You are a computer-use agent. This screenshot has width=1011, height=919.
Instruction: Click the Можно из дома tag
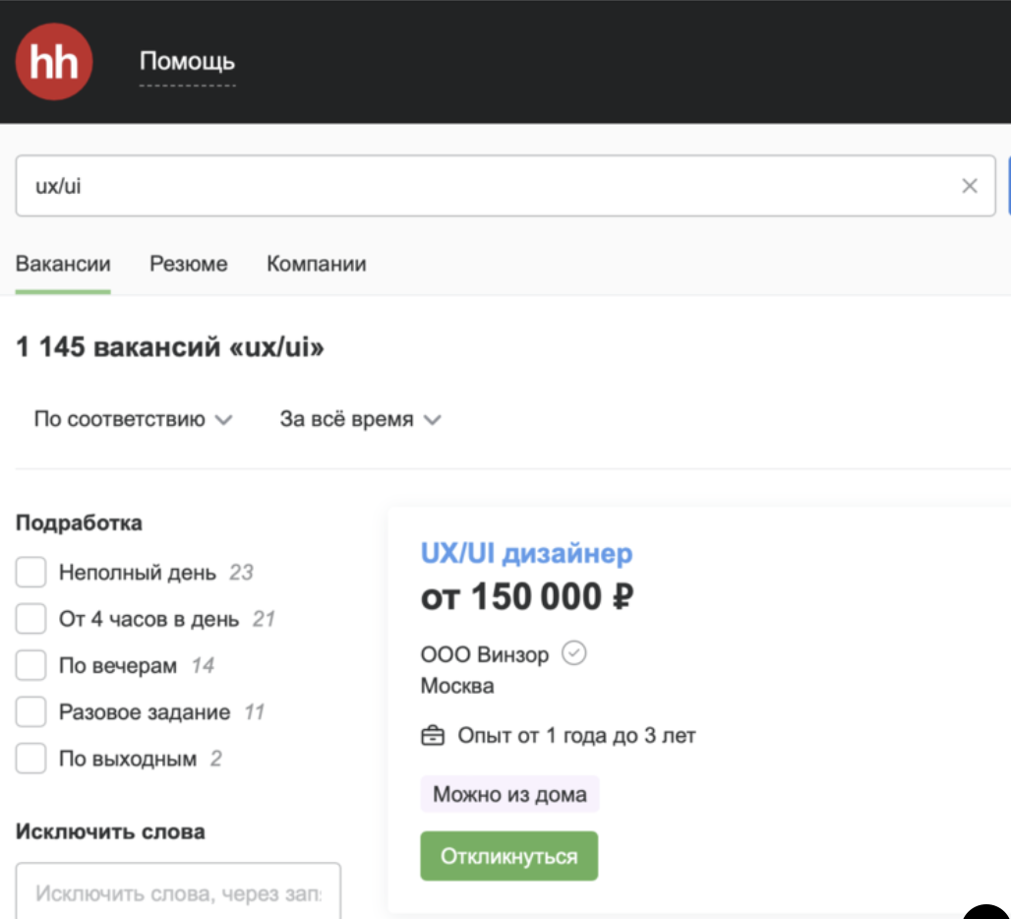pyautogui.click(x=509, y=794)
